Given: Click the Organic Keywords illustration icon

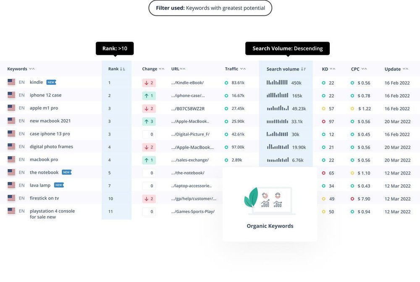Looking at the screenshot, I should (270, 201).
